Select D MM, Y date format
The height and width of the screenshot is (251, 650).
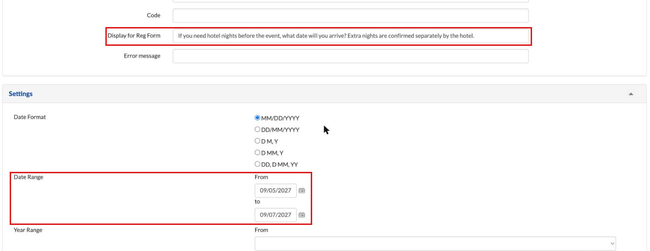[258, 153]
